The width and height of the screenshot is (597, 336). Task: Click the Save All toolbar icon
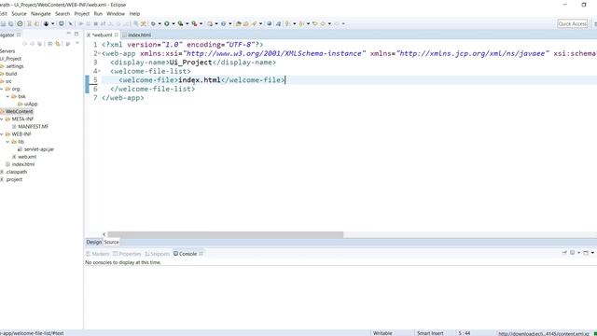[x=11, y=23]
